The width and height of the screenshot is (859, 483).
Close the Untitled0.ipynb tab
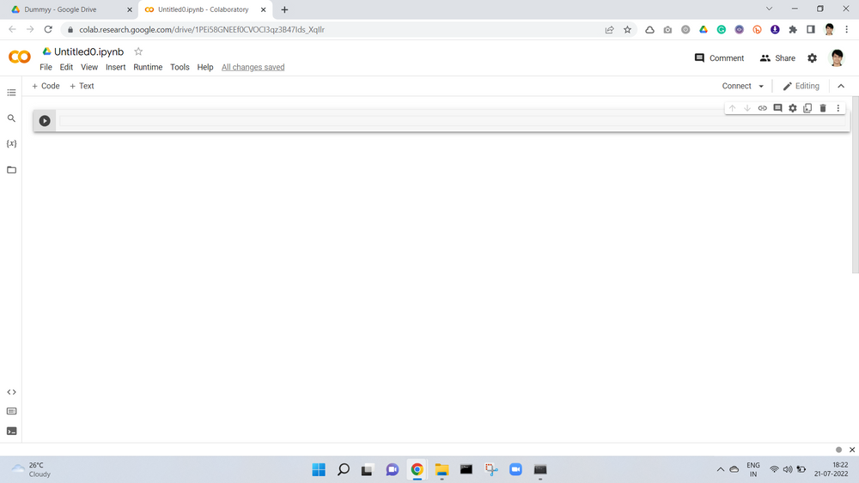click(264, 9)
